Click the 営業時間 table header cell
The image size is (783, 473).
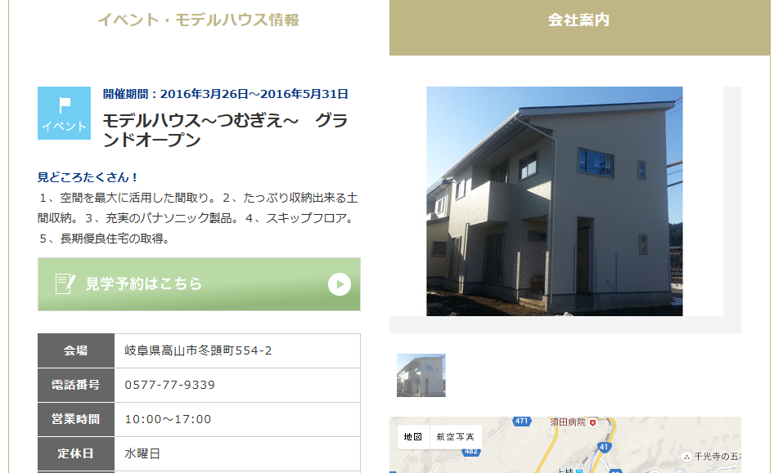[76, 419]
